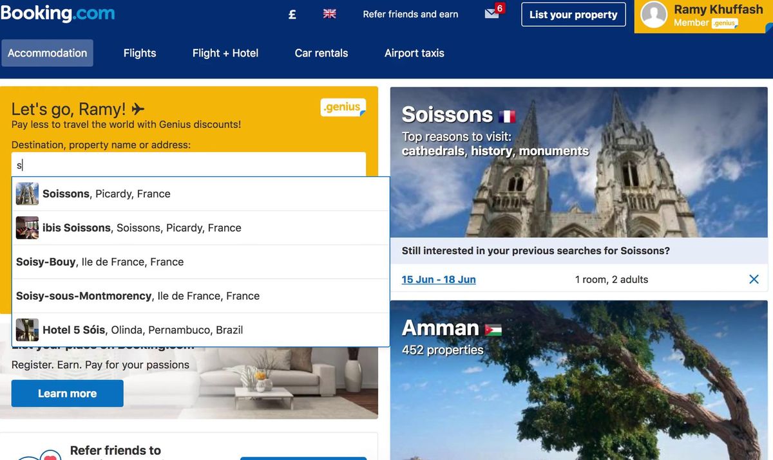Click the Booking.com logo
The image size is (773, 460).
tap(57, 13)
